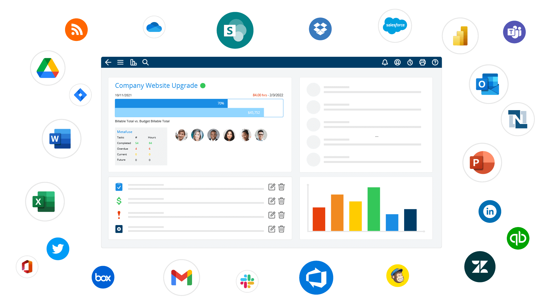The width and height of the screenshot is (543, 305).
Task: Edit the exclamation issue row
Action: point(272,215)
